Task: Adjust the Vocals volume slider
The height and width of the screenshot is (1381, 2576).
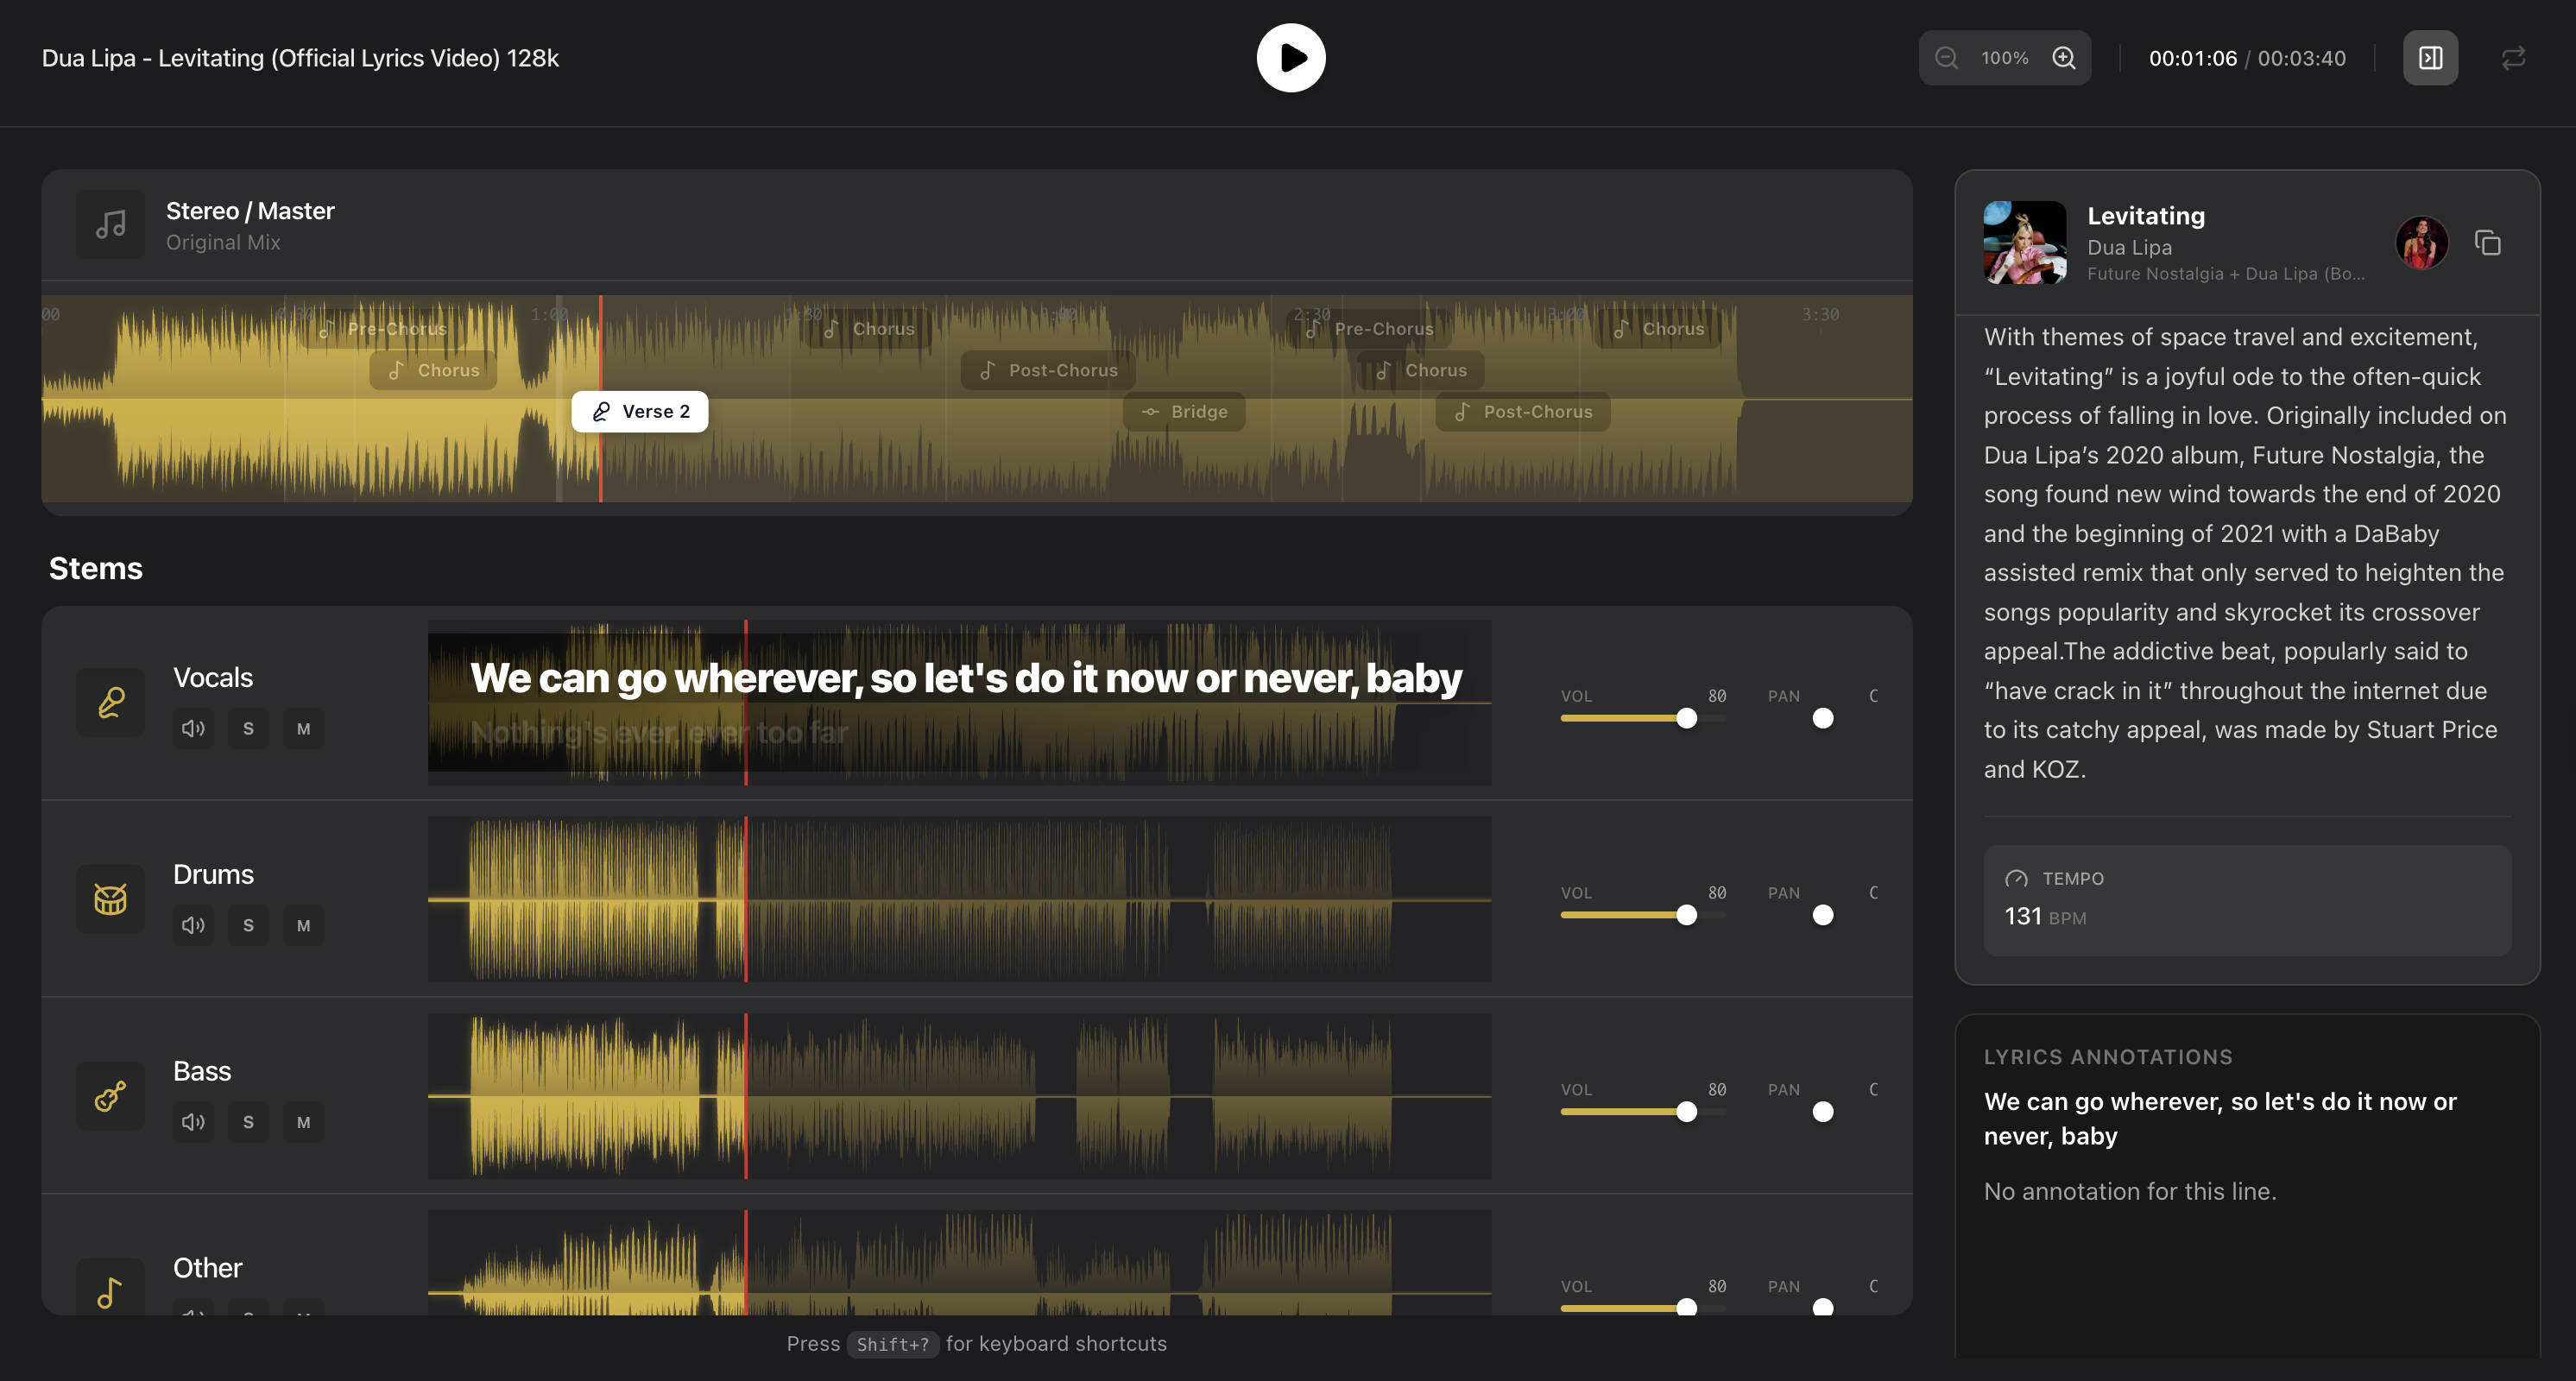Action: pos(1686,719)
